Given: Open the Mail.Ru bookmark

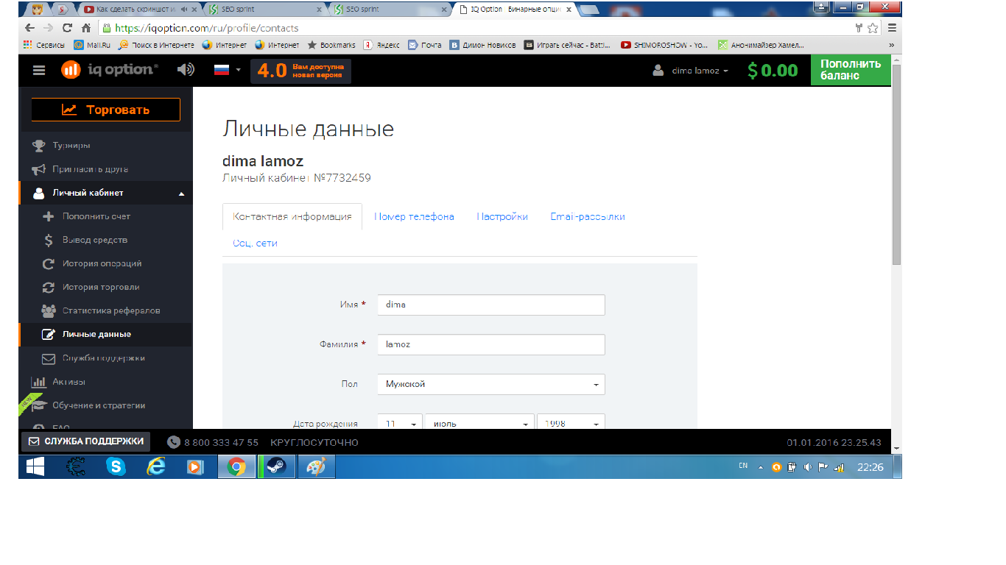Looking at the screenshot, I should [93, 45].
